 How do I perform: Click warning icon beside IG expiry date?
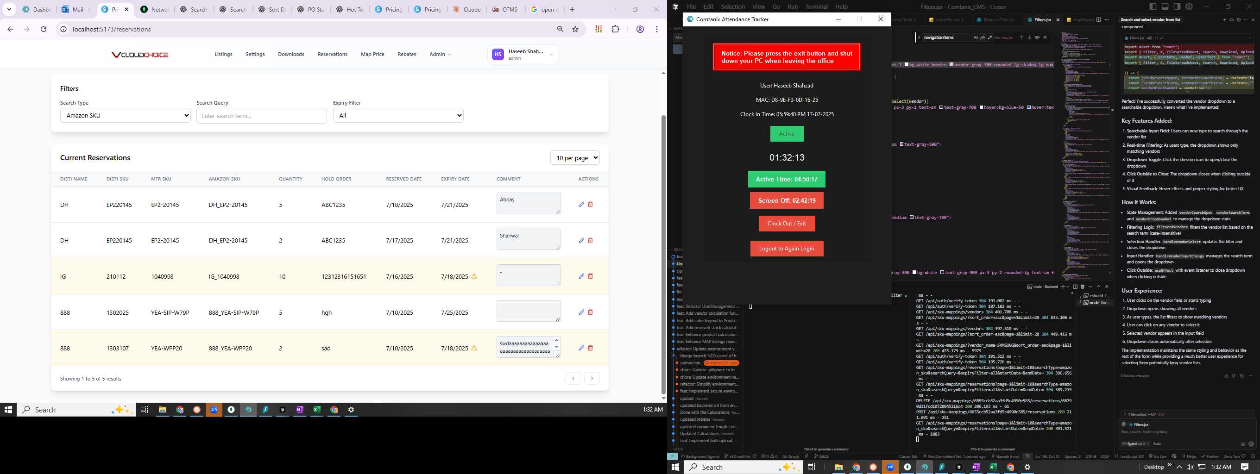coord(474,276)
